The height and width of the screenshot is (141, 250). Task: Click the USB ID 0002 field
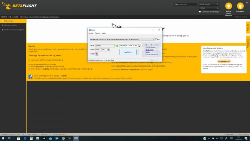click(104, 50)
